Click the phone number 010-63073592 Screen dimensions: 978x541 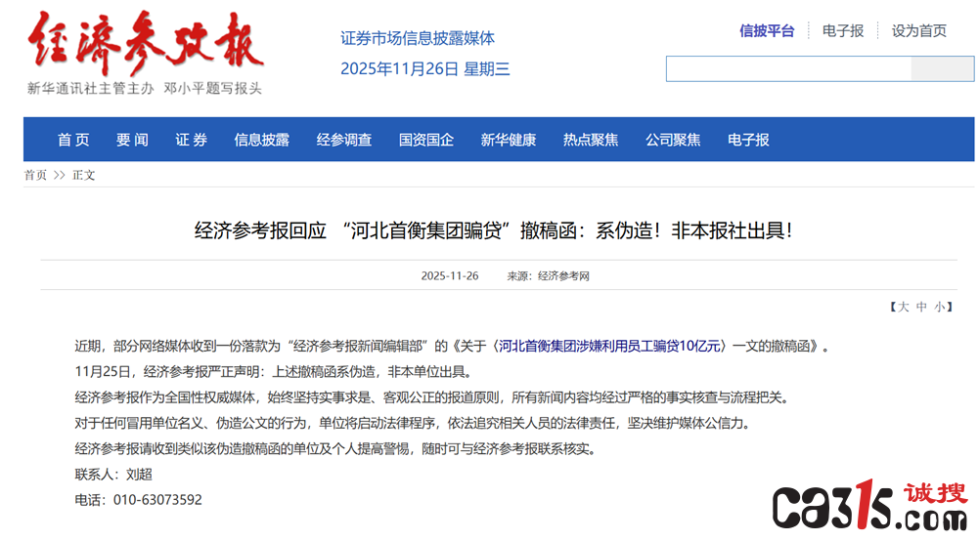tap(157, 500)
